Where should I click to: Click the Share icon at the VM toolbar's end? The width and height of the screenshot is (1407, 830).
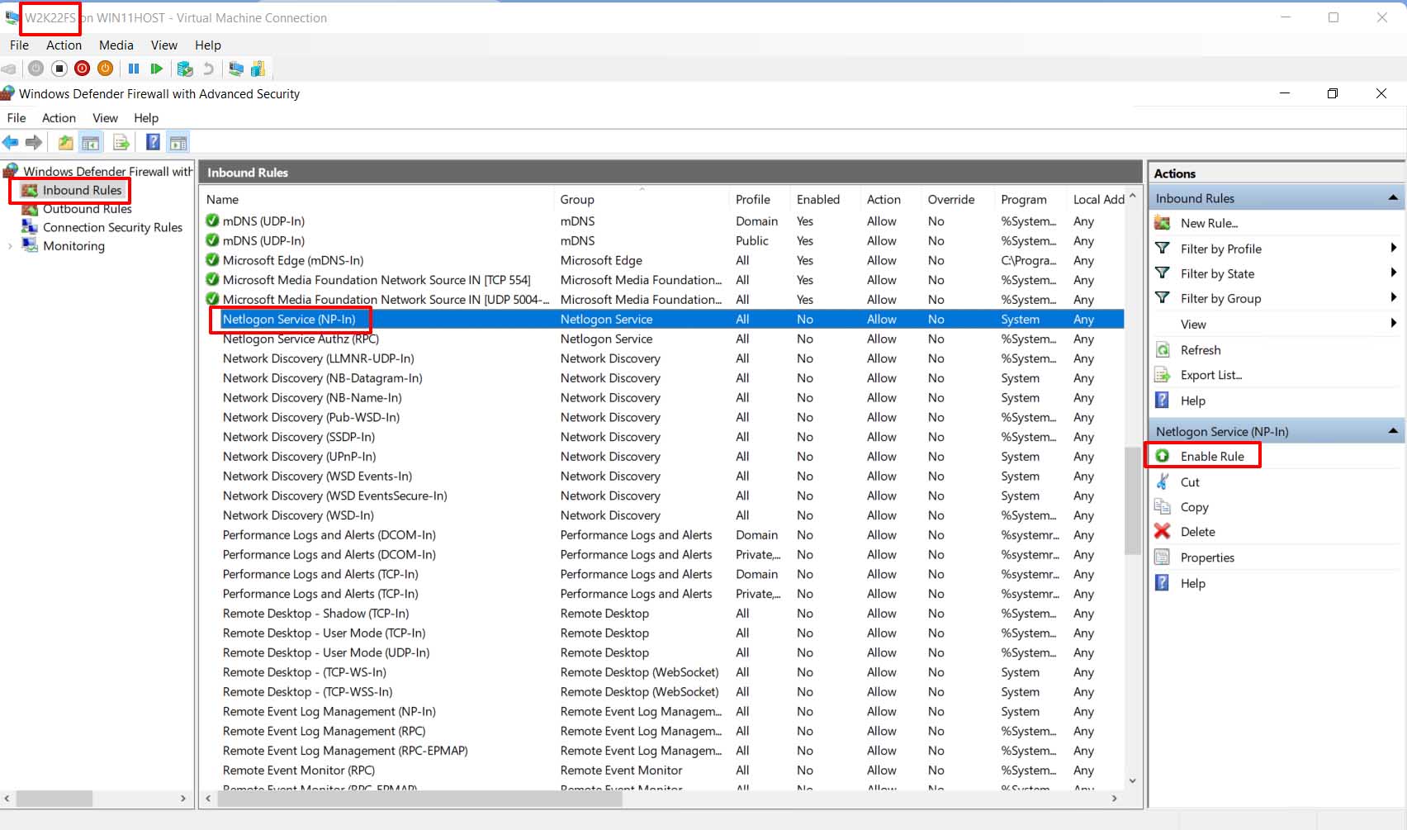click(x=258, y=69)
